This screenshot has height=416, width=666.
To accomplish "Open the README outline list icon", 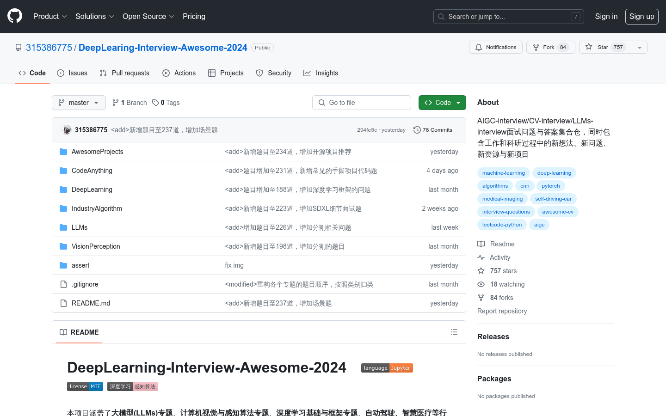I will click(x=454, y=332).
